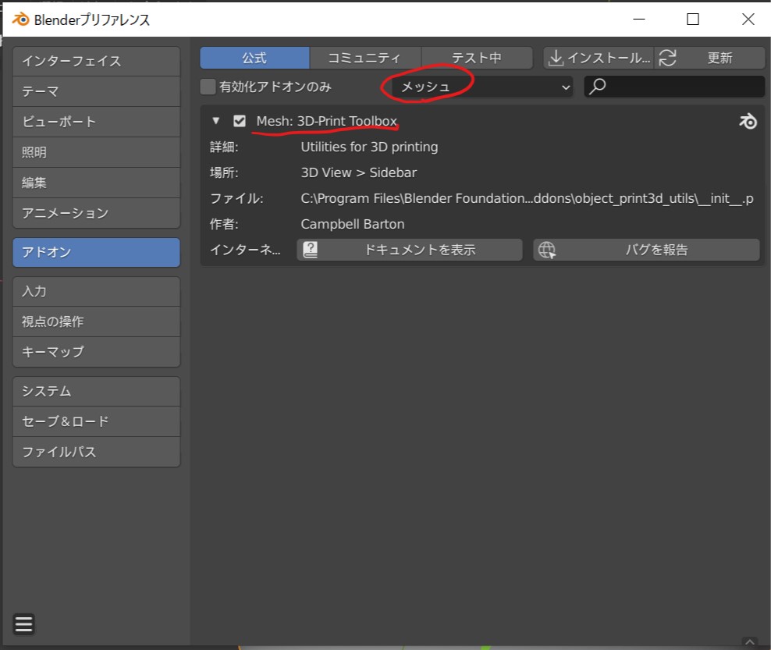Click the add-on file path text

527,199
